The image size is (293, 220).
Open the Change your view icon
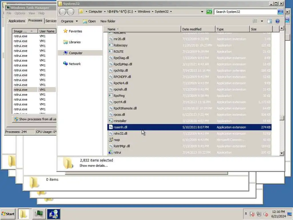[255, 21]
